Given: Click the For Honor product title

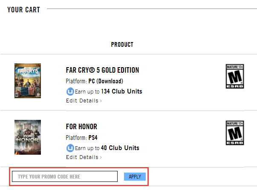Looking at the screenshot, I should [x=81, y=127].
